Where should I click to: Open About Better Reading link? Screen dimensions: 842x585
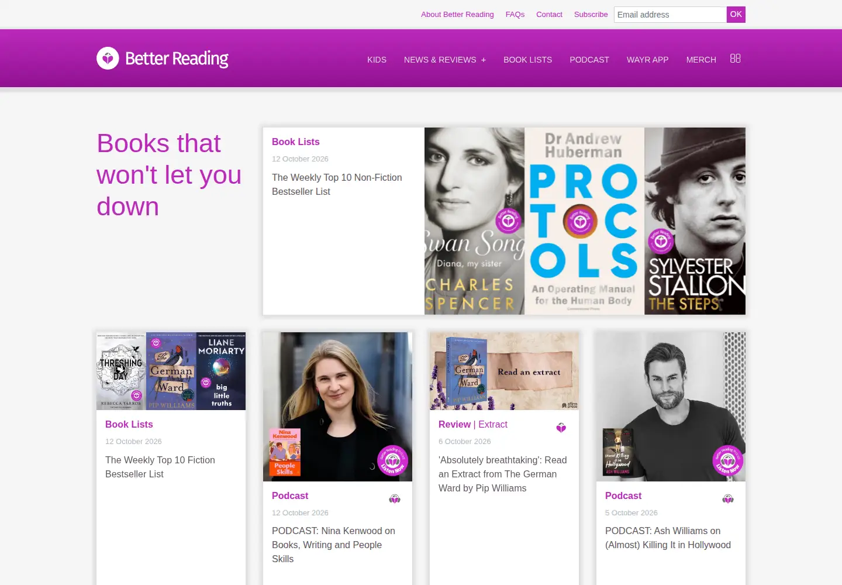(x=457, y=15)
